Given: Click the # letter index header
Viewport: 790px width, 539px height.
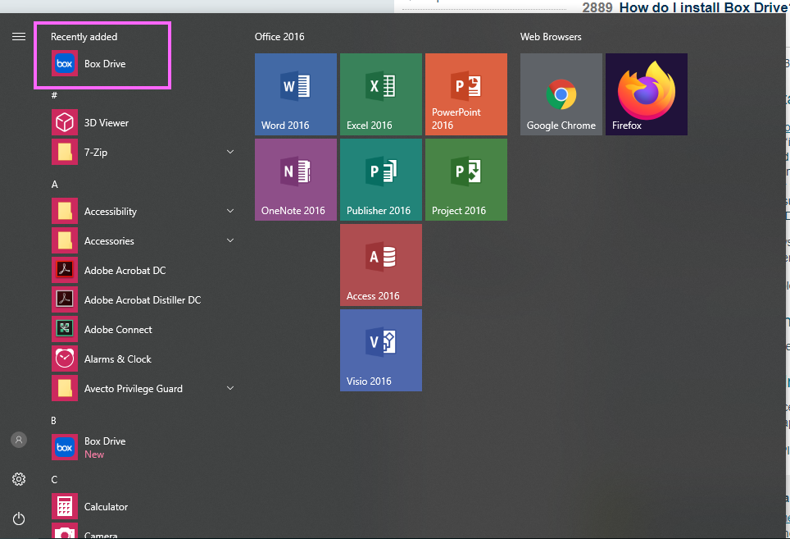Looking at the screenshot, I should pos(54,95).
